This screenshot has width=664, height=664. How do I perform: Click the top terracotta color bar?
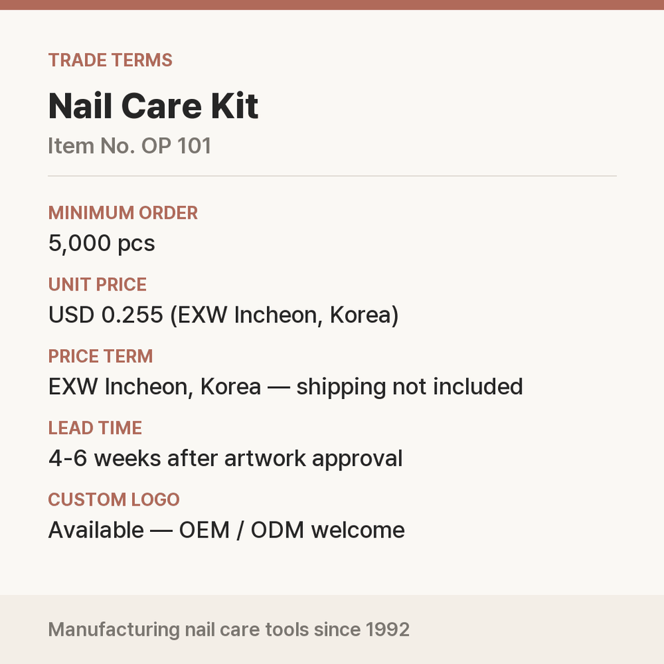(x=332, y=5)
